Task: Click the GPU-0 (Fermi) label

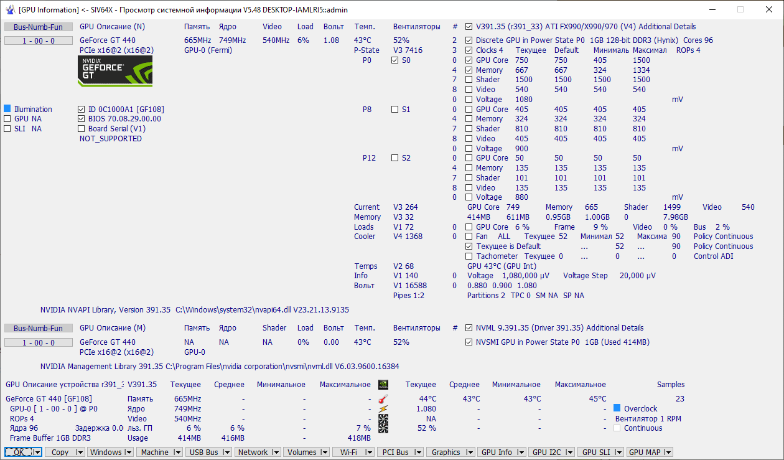Action: pos(208,50)
